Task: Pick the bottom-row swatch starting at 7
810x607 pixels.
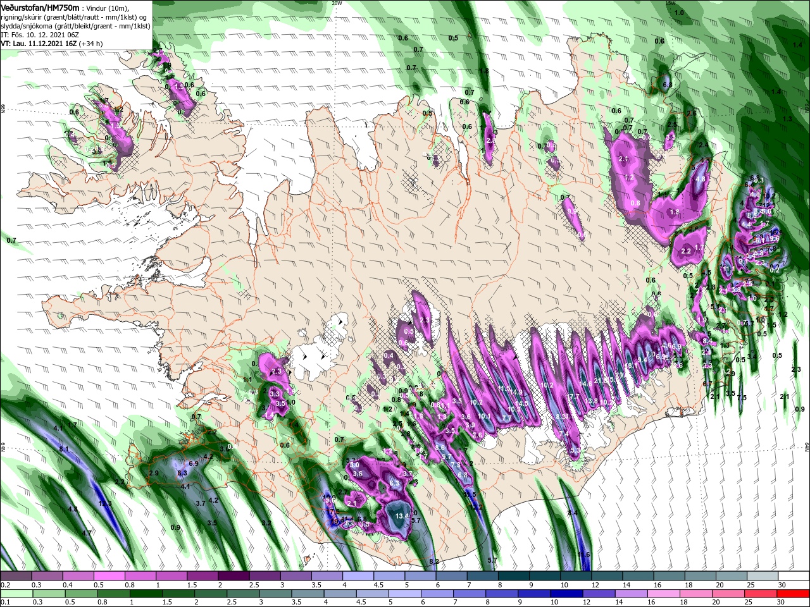Action: tap(469, 594)
